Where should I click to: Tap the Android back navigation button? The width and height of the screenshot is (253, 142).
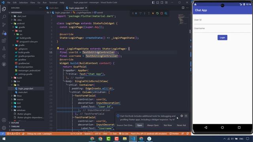pos(206,127)
